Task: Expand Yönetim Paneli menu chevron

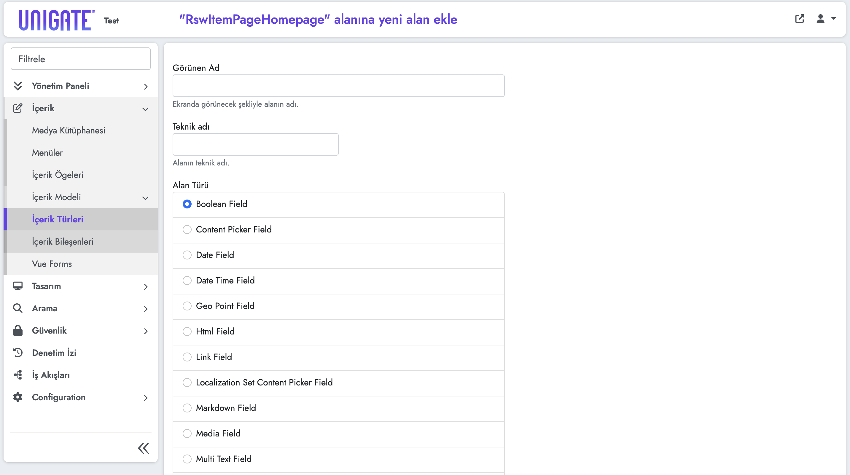Action: point(146,86)
